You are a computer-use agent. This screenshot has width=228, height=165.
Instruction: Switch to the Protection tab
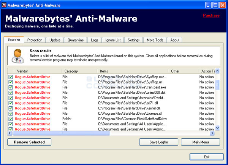pyautogui.click(x=35, y=40)
